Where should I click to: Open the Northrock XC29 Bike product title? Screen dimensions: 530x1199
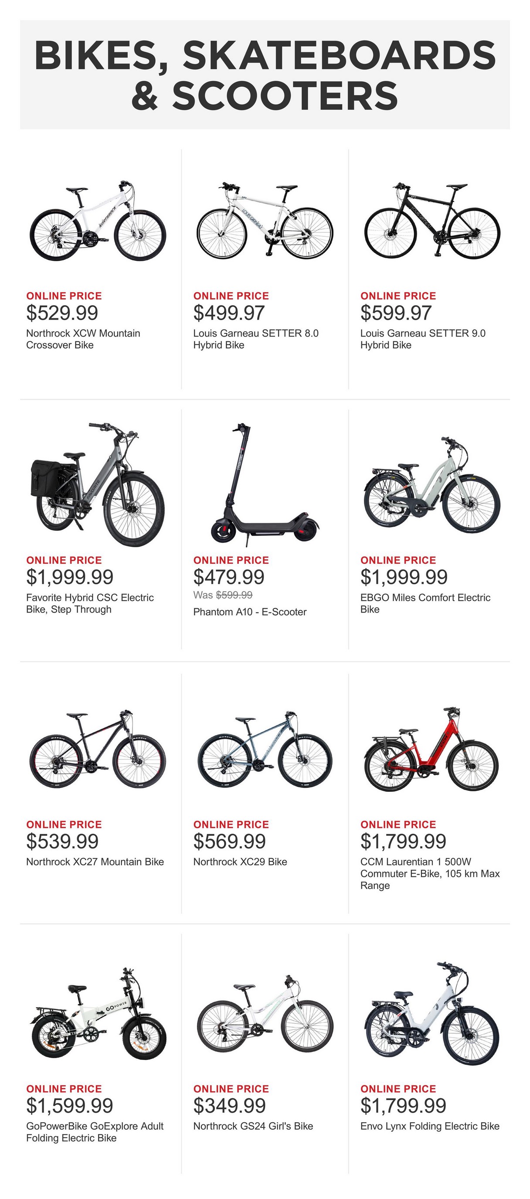click(x=240, y=862)
